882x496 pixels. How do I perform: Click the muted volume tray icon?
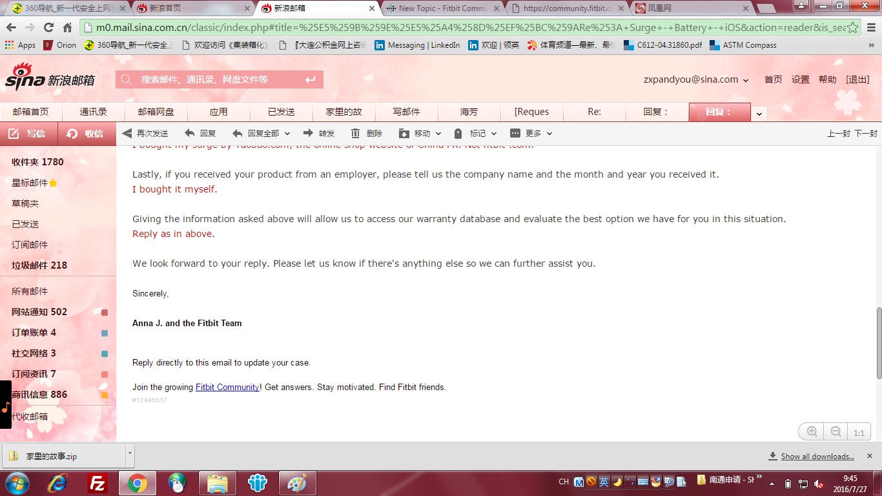coord(819,483)
